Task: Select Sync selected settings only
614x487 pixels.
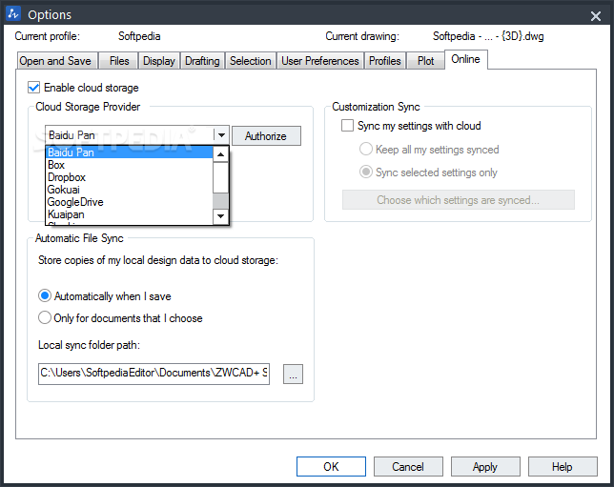Action: point(366,172)
